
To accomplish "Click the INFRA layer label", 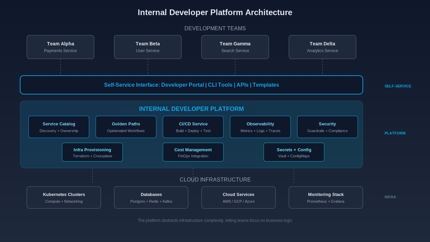I will pyautogui.click(x=390, y=197).
